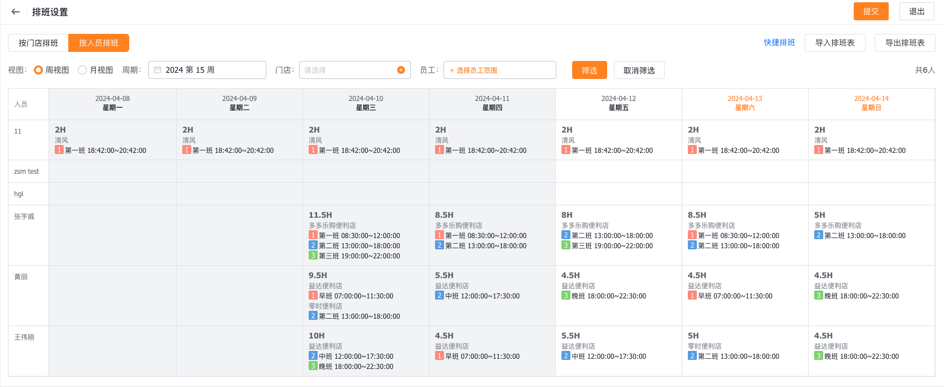Click the back arrow next to 排班设置
Viewport: 944px width, 387px height.
tap(16, 12)
